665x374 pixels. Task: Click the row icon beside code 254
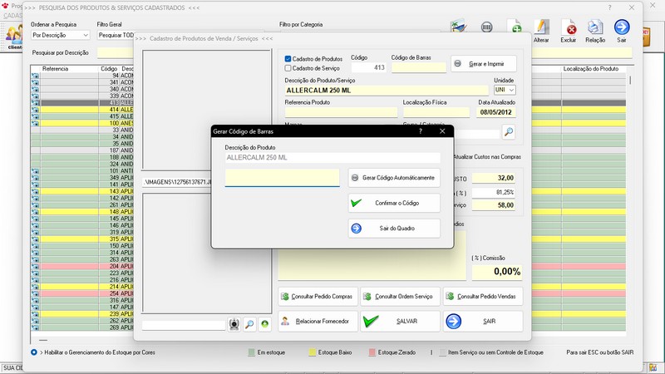coord(35,293)
